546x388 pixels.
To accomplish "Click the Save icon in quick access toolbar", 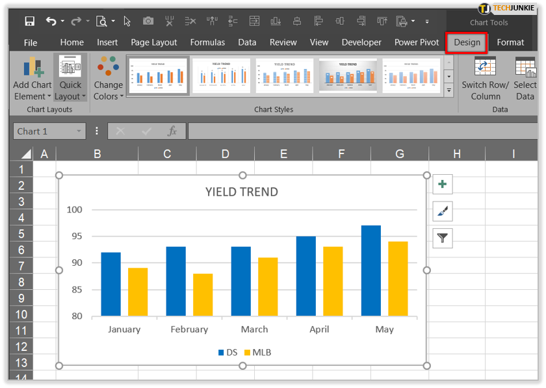I will click(x=30, y=21).
